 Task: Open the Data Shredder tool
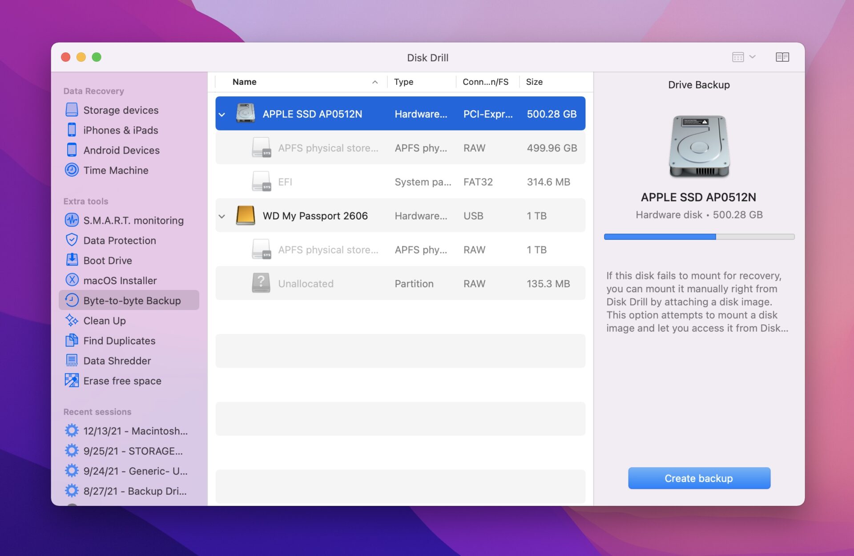72,360
